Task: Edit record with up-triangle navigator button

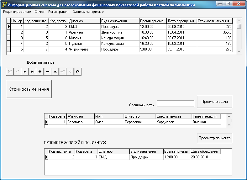Action: (55, 72)
